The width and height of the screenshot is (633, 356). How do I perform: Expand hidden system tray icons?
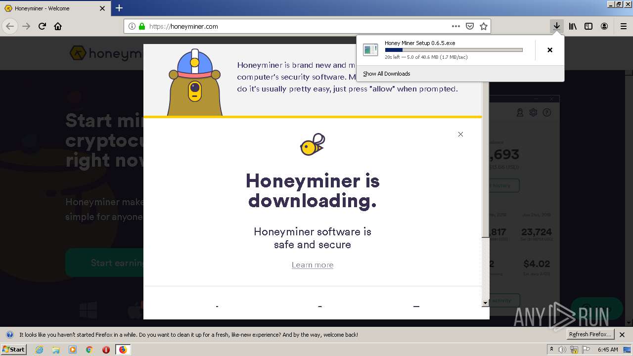pyautogui.click(x=551, y=350)
